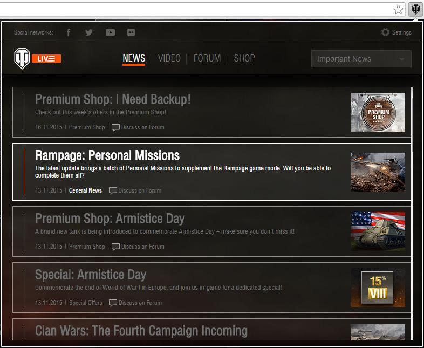424x348 pixels.
Task: Open the YouTube social network icon
Action: (110, 32)
